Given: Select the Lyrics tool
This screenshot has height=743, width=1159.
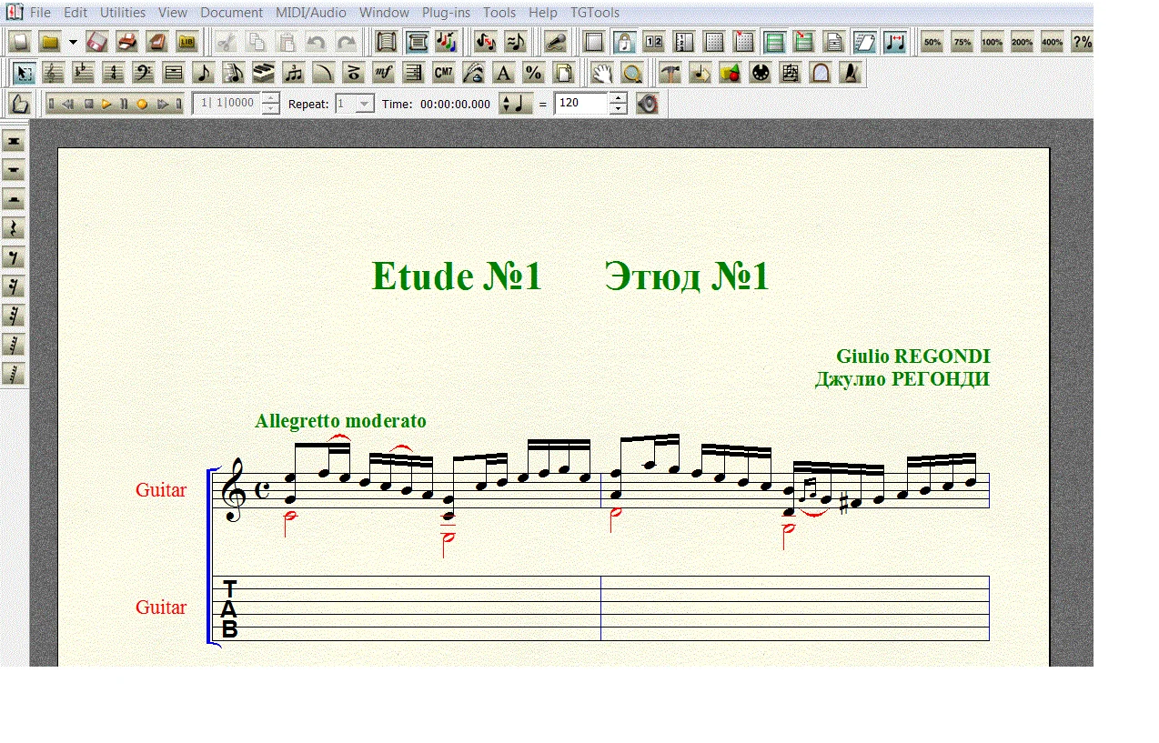Looking at the screenshot, I should (x=474, y=73).
